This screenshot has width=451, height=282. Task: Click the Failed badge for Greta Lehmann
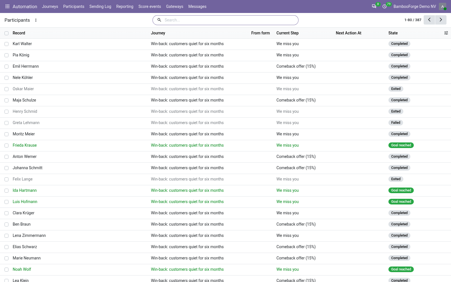pyautogui.click(x=396, y=123)
